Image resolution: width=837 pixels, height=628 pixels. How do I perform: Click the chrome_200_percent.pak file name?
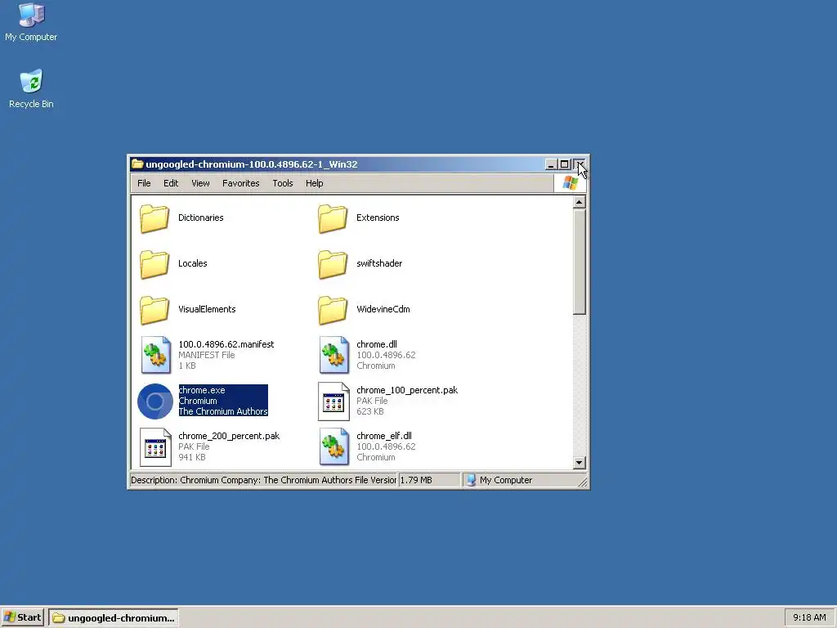(229, 437)
